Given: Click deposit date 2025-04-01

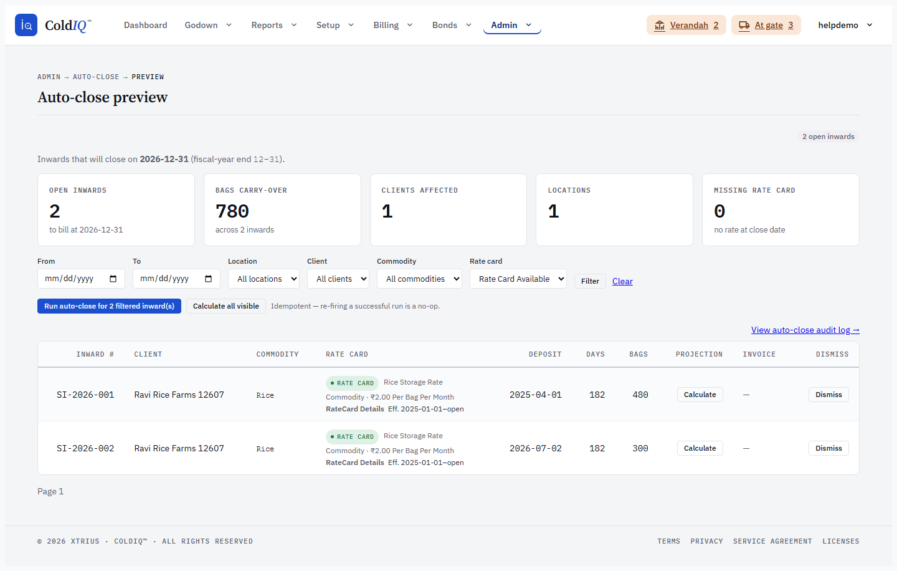Looking at the screenshot, I should [x=536, y=395].
